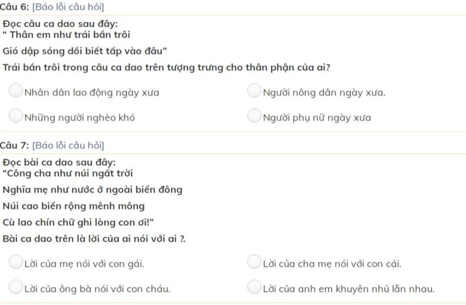Open "Báo lỗi câu hỏi" link for Câu 6
This screenshot has height=305, width=466.
(68, 7)
